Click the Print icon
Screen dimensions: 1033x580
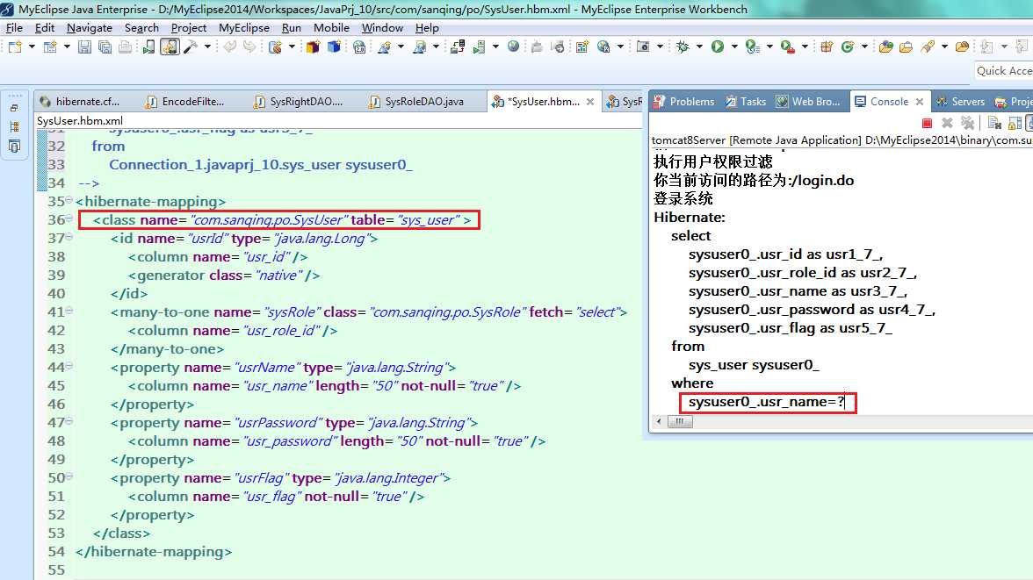pyautogui.click(x=125, y=47)
